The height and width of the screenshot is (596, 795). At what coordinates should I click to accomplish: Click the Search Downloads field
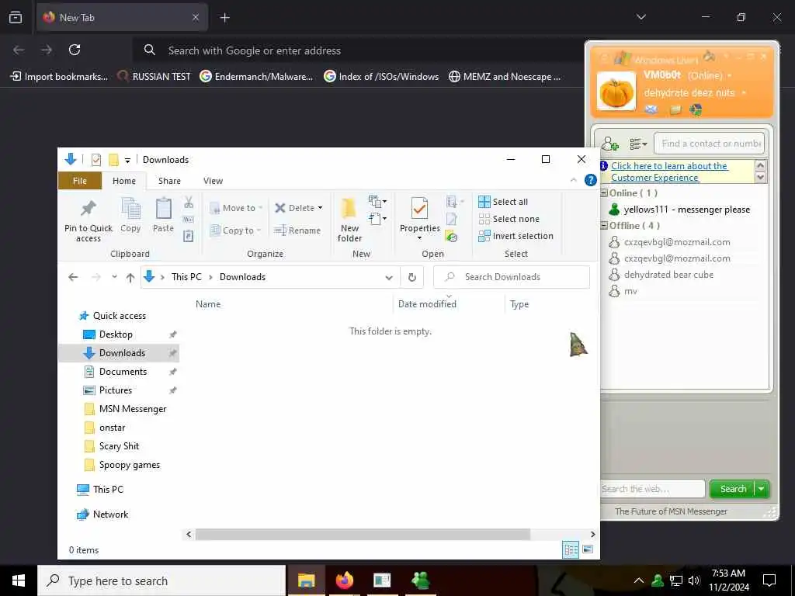point(512,277)
